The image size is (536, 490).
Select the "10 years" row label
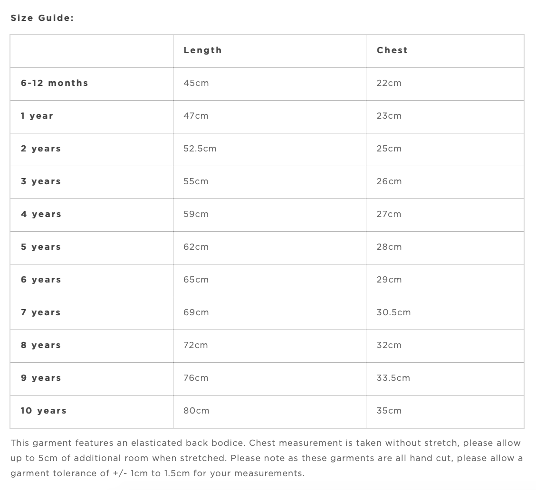coord(44,411)
